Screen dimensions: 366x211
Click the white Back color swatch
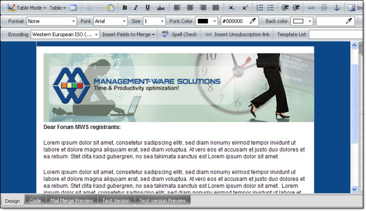click(x=298, y=21)
